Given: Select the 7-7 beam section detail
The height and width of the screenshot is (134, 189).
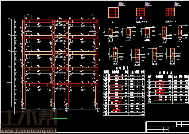Looking at the screenshot, I should click(180, 32).
